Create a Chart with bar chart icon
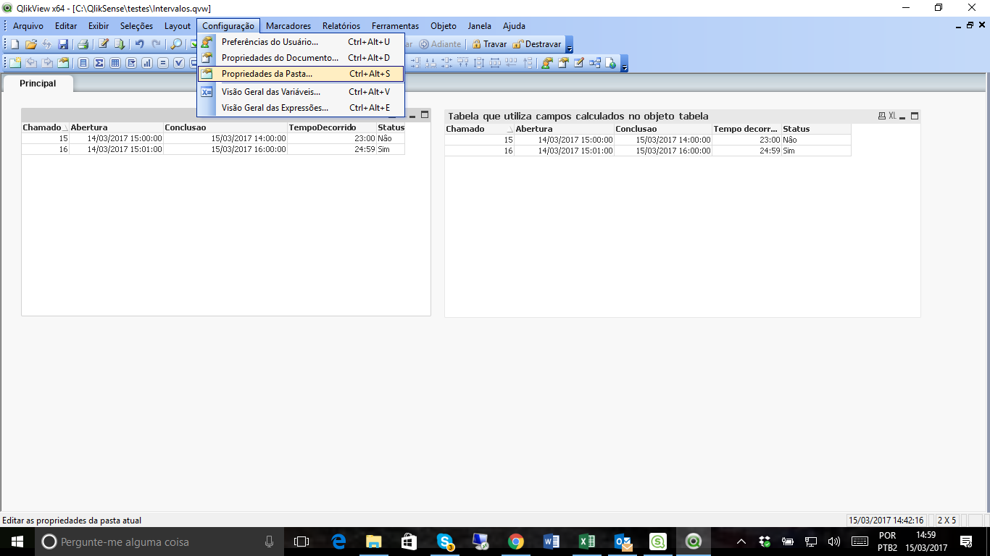This screenshot has height=556, width=990. (x=147, y=63)
